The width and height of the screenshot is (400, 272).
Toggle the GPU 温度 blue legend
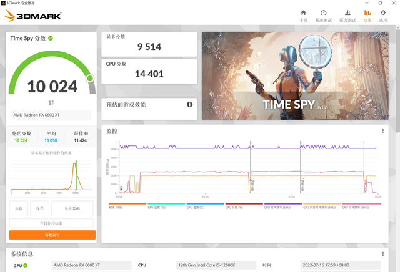206,206
